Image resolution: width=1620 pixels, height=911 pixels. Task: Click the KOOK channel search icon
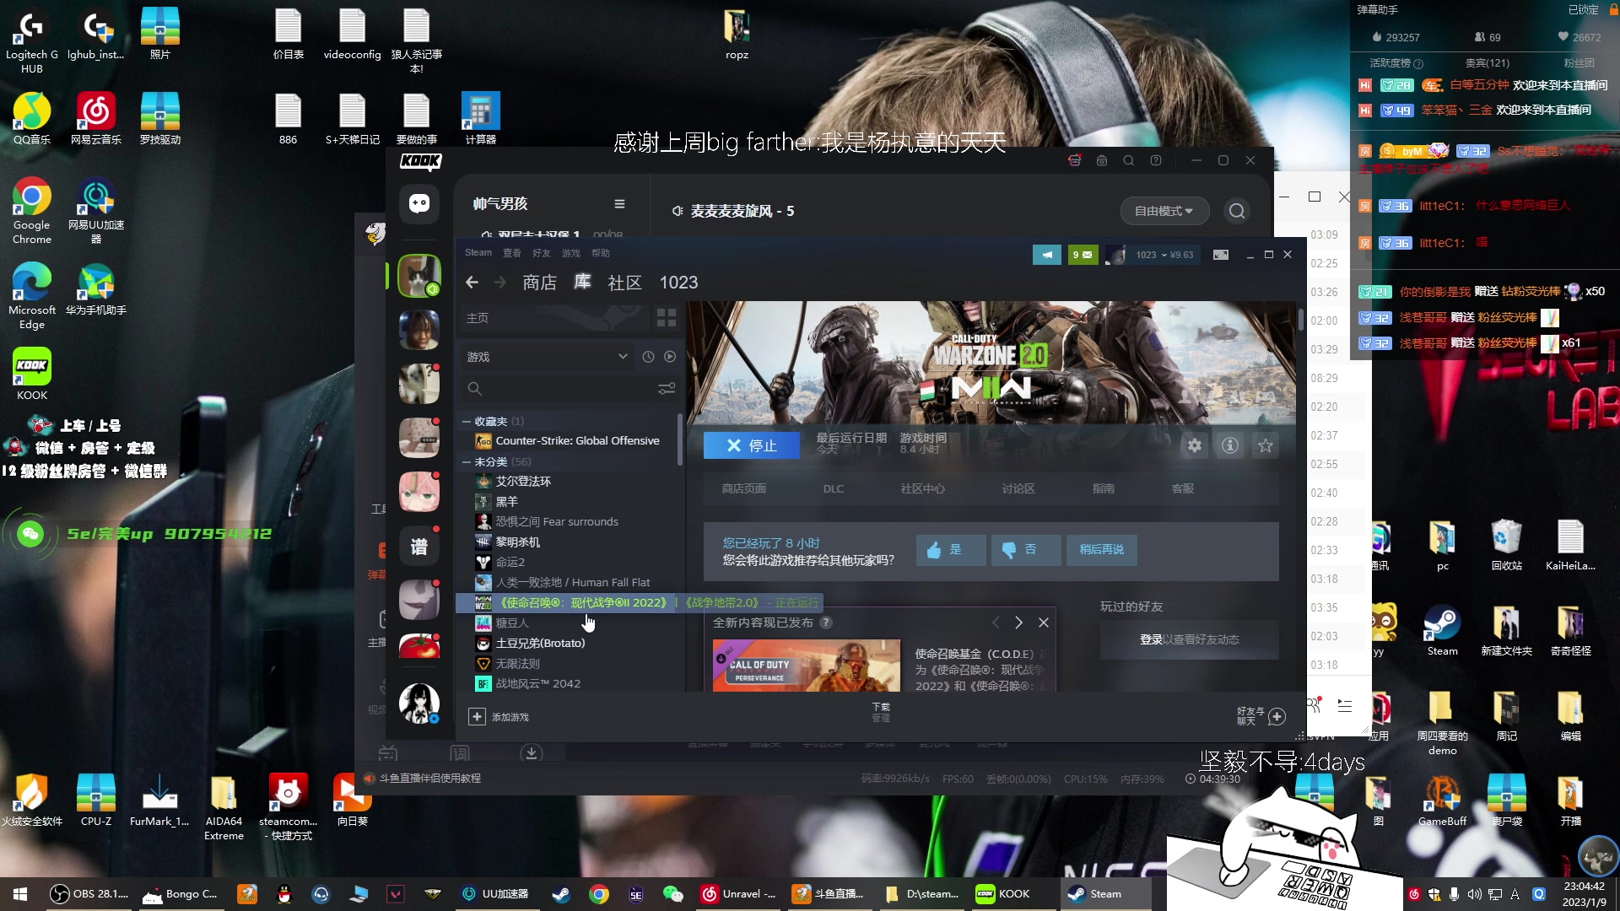point(1237,211)
